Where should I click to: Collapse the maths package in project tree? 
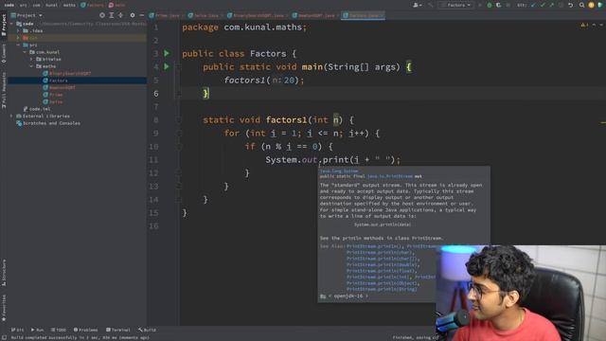tap(31, 66)
